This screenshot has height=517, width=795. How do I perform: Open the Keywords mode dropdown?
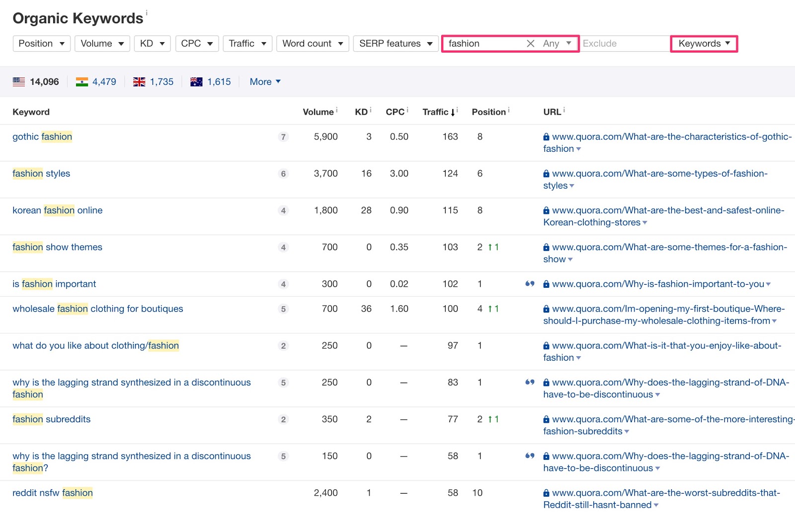click(x=704, y=44)
